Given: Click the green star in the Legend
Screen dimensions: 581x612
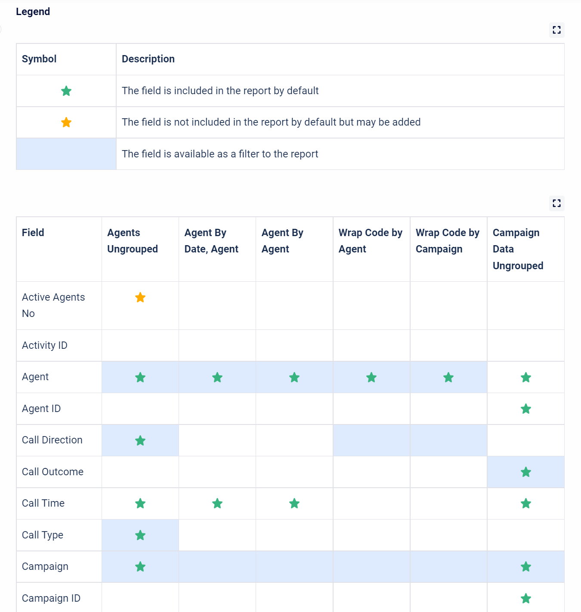Looking at the screenshot, I should pos(66,91).
